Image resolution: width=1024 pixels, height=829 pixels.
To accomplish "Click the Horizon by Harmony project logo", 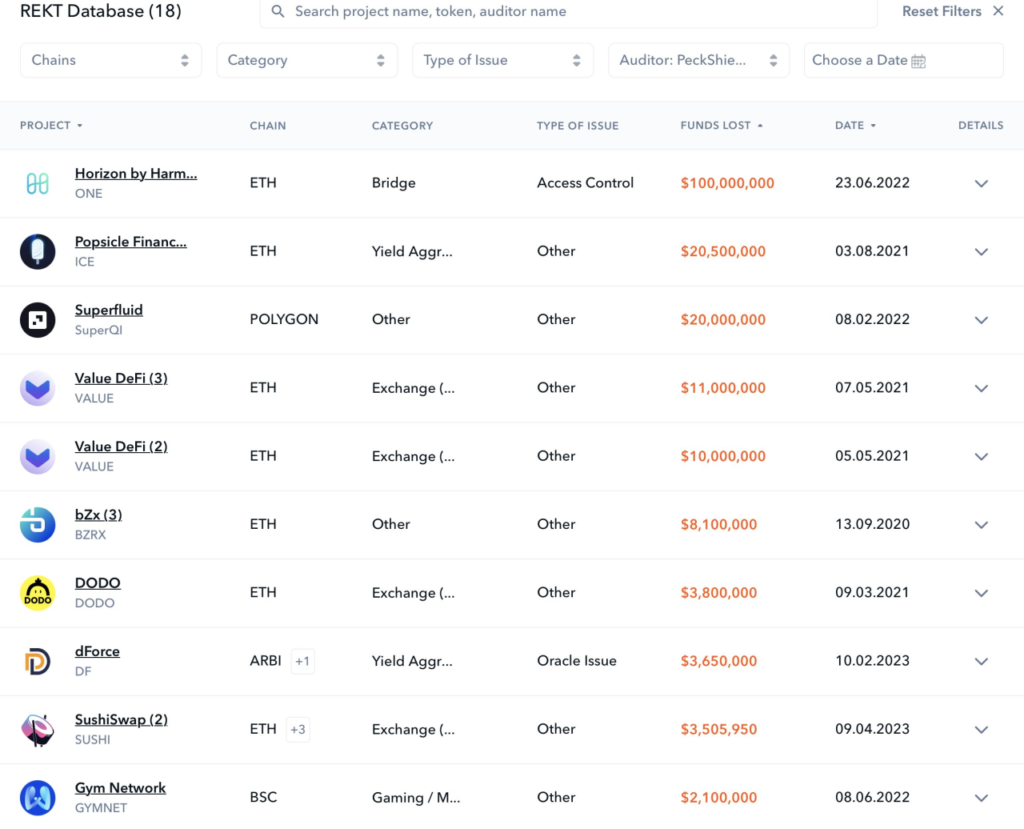I will [38, 183].
